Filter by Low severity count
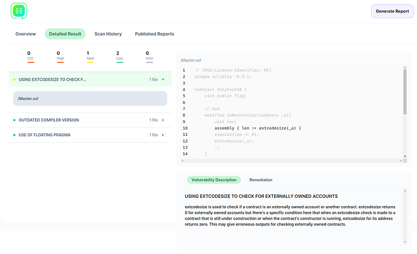The height and width of the screenshot is (254, 417). 119,56
